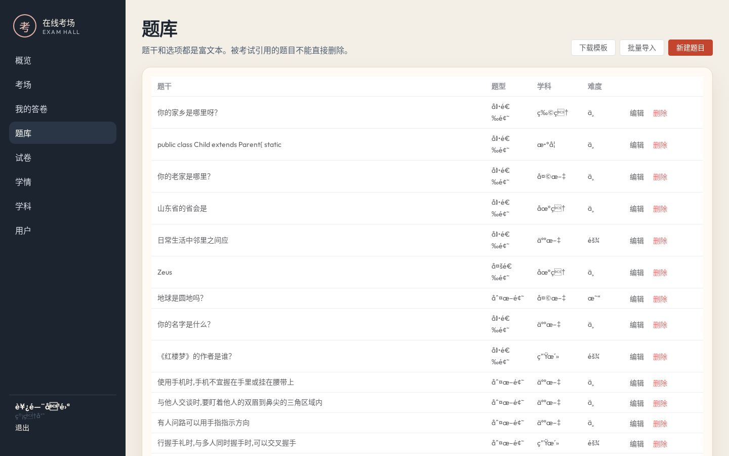
Task: Delete the Zeus question
Action: pos(660,273)
